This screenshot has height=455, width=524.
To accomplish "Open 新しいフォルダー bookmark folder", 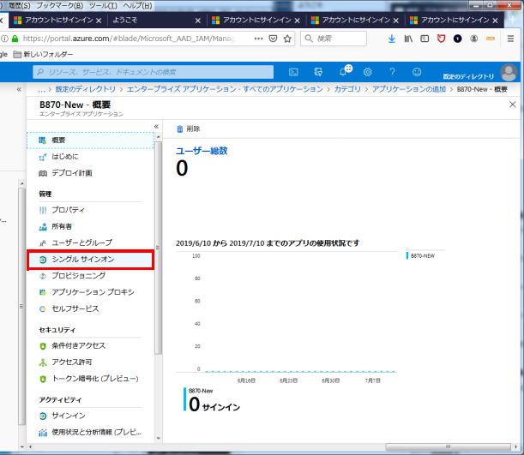I will coord(43,54).
